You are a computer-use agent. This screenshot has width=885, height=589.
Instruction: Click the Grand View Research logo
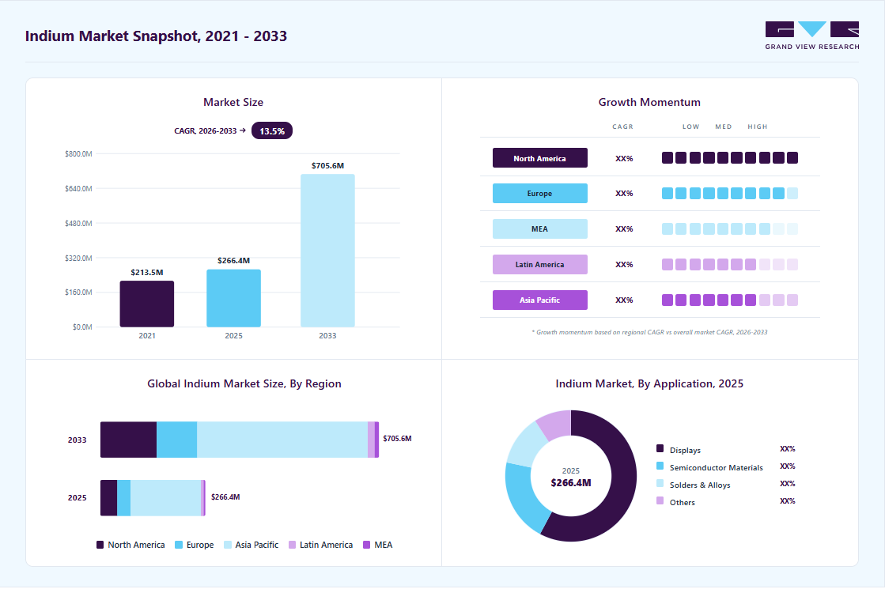811,36
